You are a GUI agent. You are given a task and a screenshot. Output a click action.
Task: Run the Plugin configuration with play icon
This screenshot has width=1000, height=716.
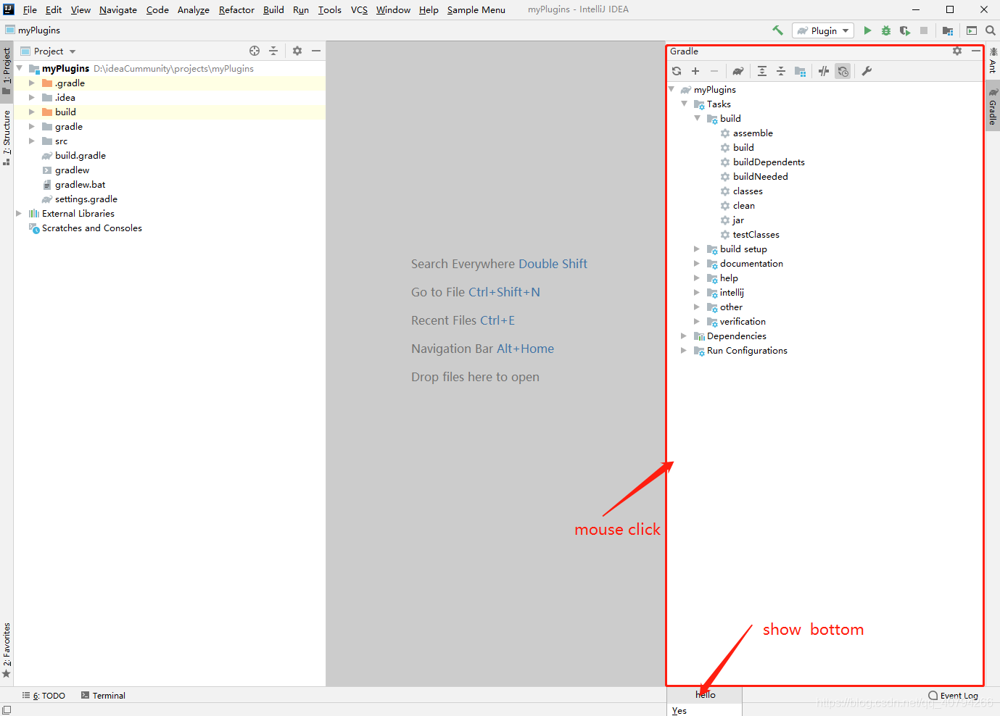coord(867,30)
